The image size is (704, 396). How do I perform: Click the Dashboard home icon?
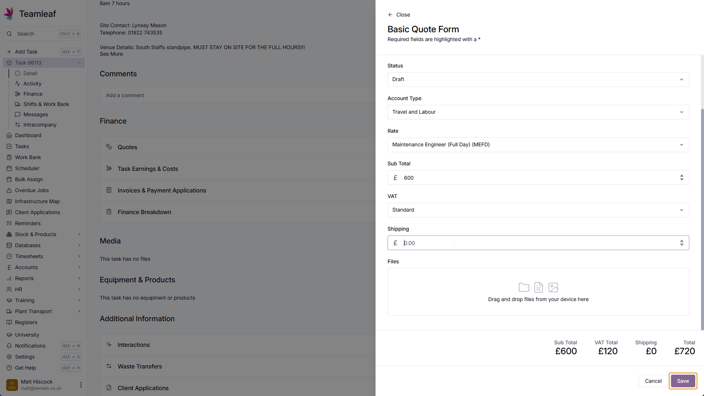click(9, 135)
